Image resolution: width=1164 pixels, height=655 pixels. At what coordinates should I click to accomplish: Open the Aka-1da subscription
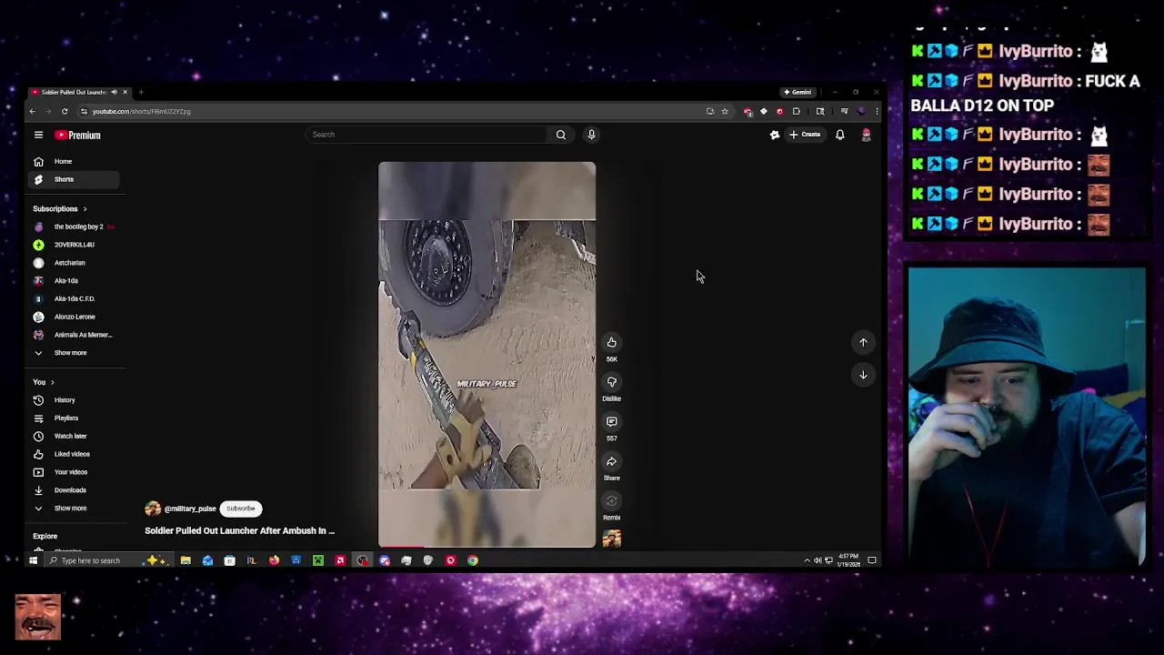click(73, 280)
